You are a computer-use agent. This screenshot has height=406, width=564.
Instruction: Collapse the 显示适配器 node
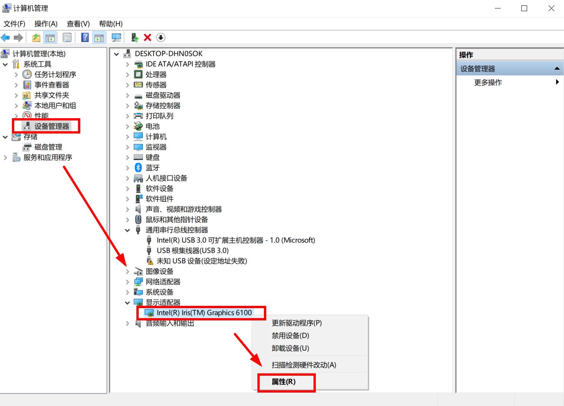tap(128, 303)
